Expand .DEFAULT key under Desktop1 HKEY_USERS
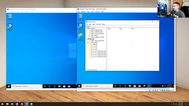189x106 pixels. [89, 44]
